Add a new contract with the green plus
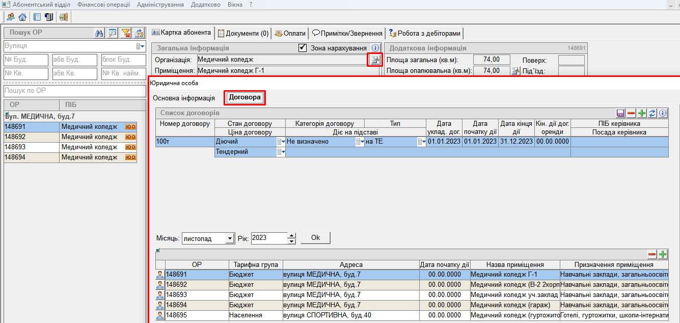Viewport: 680px width, 323px height. coord(642,113)
